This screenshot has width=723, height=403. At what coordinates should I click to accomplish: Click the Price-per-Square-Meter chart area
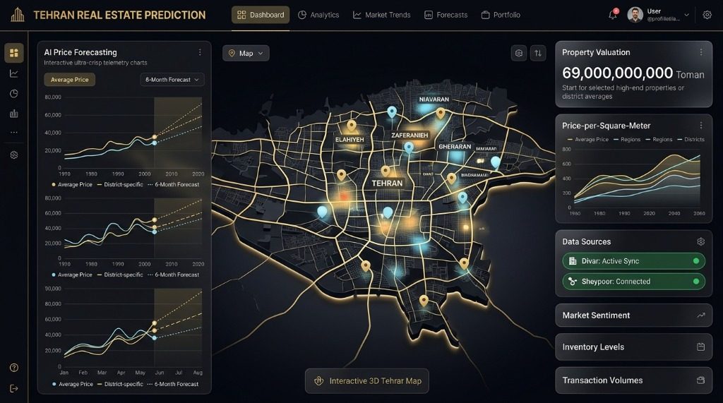click(637, 179)
